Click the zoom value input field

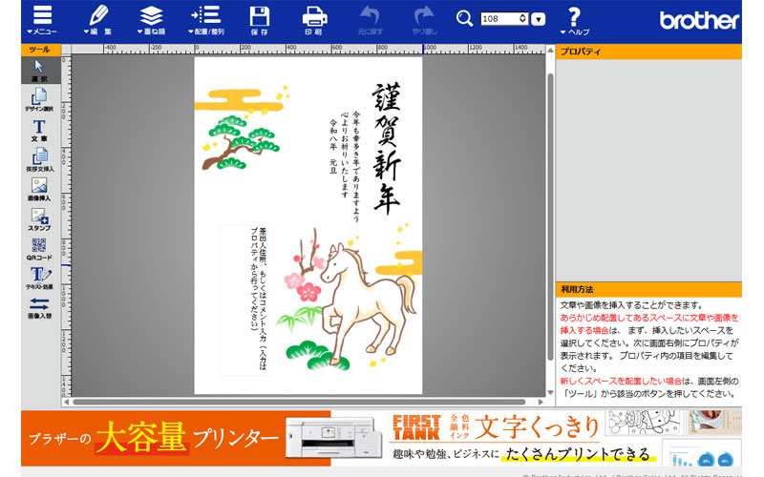[500, 19]
